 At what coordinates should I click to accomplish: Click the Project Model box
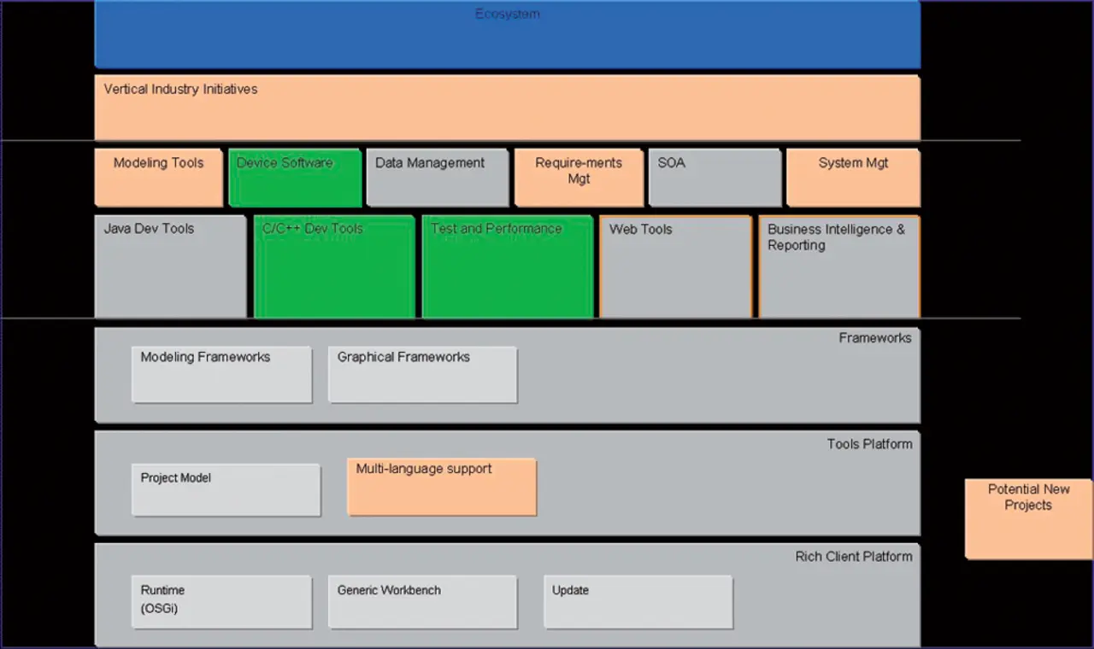[x=226, y=490]
